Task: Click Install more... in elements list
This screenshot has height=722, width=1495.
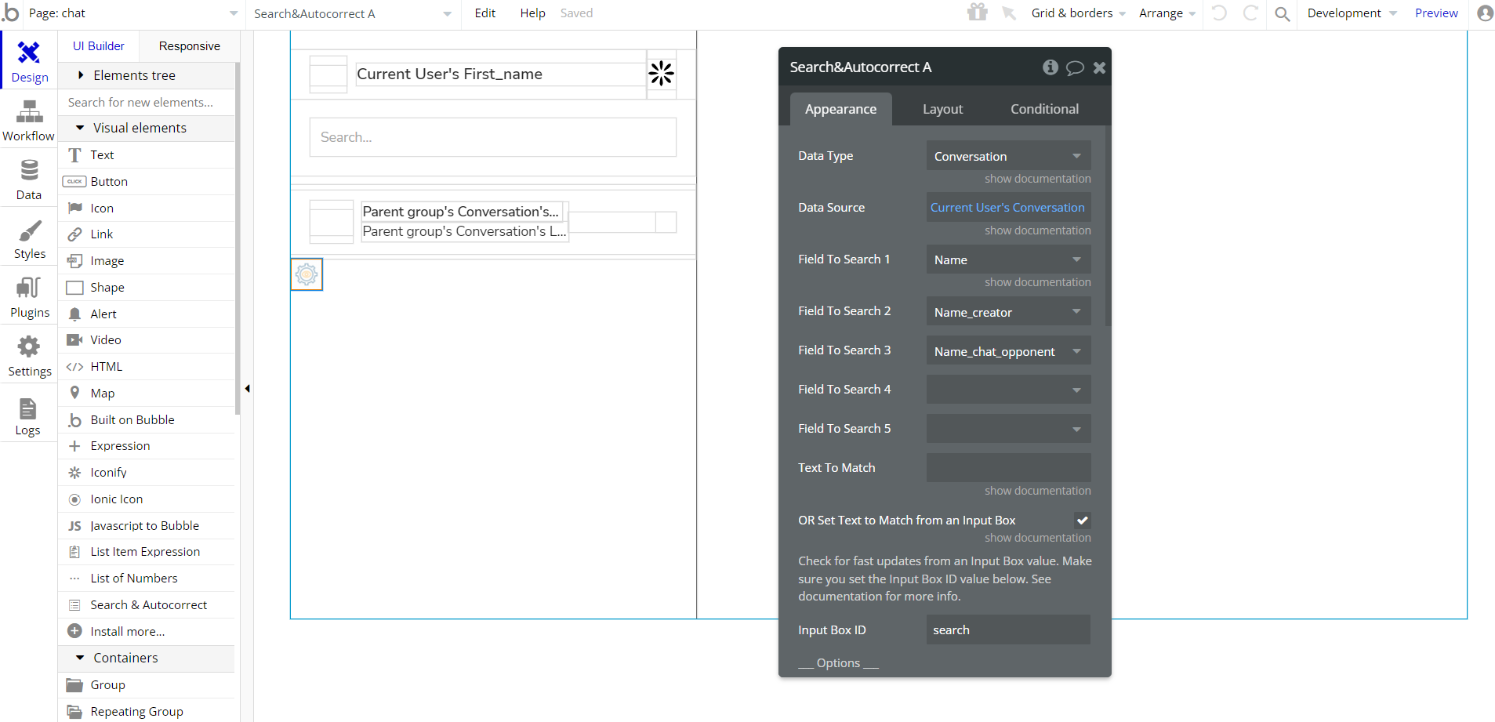Action: [127, 631]
